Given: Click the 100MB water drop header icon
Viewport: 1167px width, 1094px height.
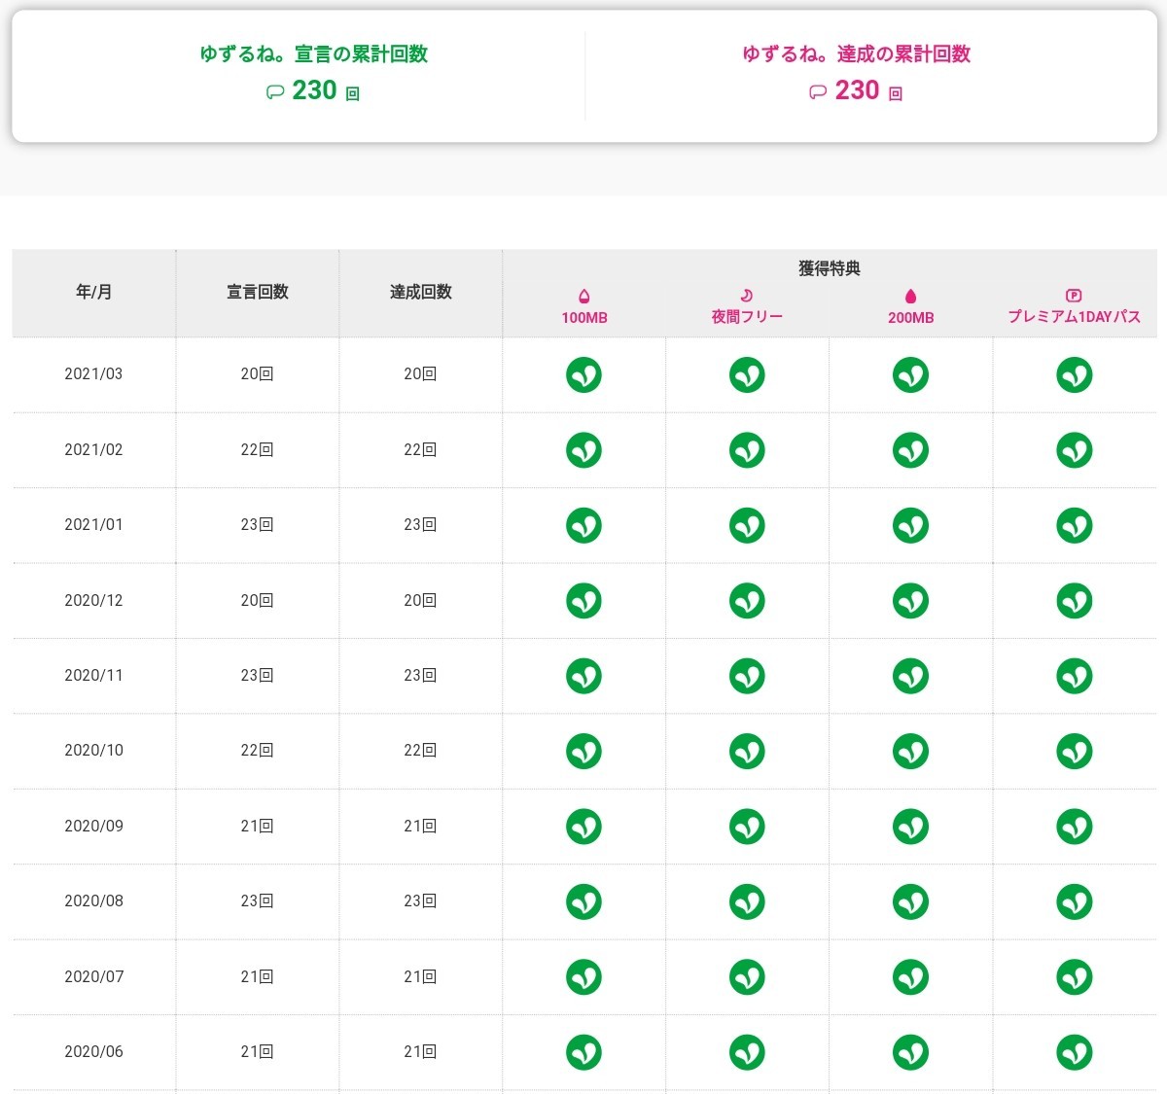Looking at the screenshot, I should [x=583, y=297].
